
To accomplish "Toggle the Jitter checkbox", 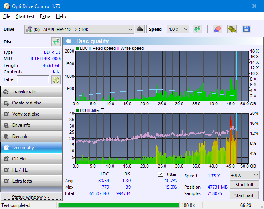I will (x=160, y=174).
